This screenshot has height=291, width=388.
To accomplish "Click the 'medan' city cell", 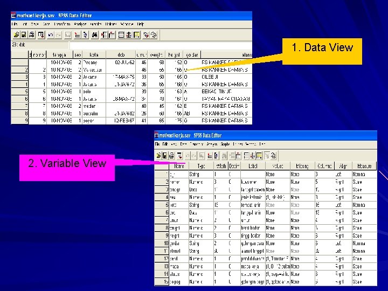I will (94, 106).
